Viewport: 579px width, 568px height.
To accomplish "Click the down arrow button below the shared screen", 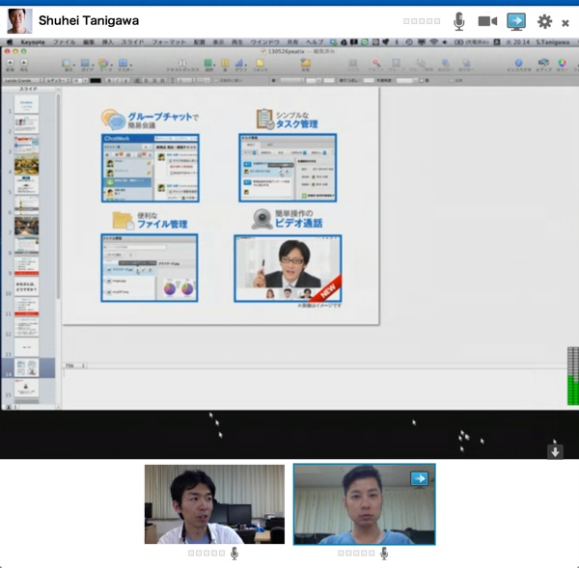I will pyautogui.click(x=555, y=451).
